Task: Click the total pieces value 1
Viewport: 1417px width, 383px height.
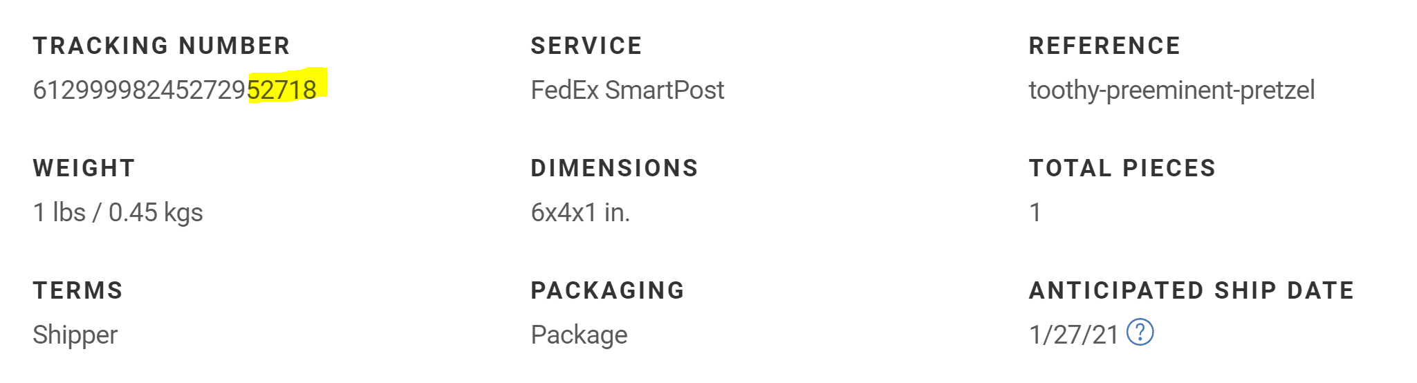Action: tap(1035, 213)
